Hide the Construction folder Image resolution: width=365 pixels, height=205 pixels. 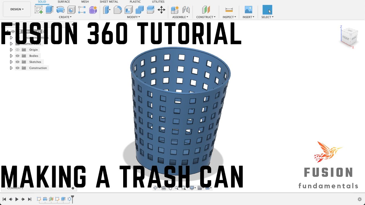(x=17, y=68)
